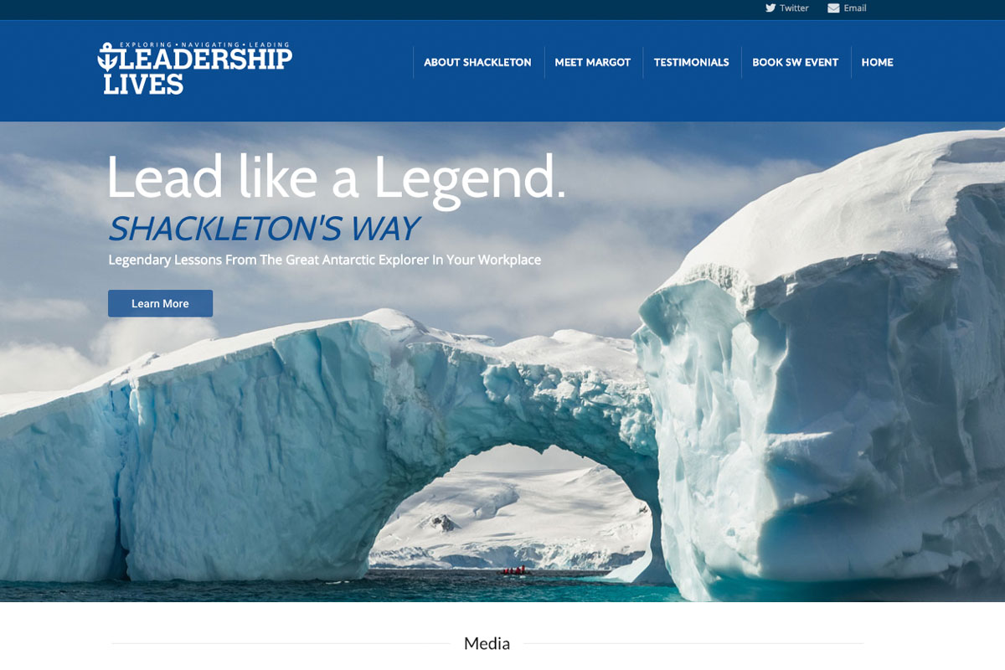The image size is (1005, 670).
Task: Go to the Meet Margot page
Action: point(592,62)
